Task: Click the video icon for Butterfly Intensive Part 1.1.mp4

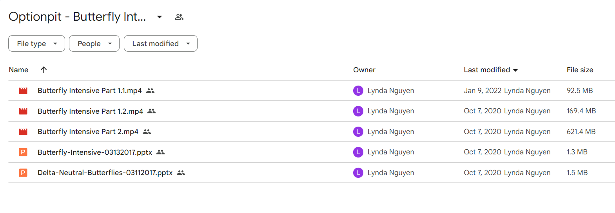Action: click(x=23, y=91)
